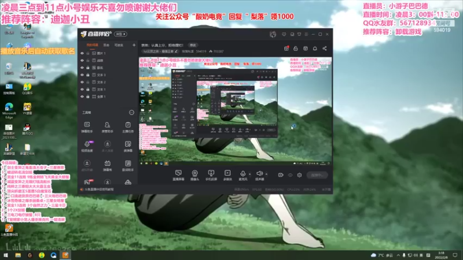Toggle visibility eye of 全屏 1 source
This screenshot has width=463, height=260.
82,96
